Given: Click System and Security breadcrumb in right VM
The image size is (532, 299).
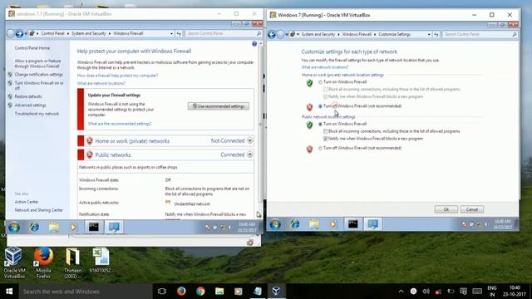Looking at the screenshot, I should point(318,34).
